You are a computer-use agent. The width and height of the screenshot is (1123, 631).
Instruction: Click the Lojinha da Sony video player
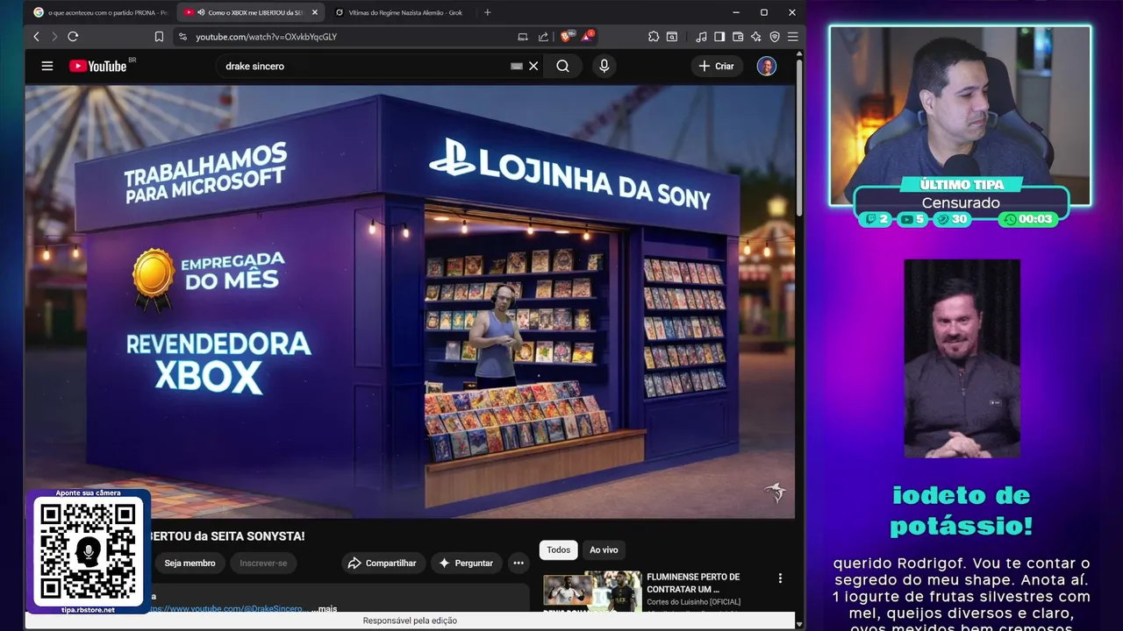click(x=410, y=301)
